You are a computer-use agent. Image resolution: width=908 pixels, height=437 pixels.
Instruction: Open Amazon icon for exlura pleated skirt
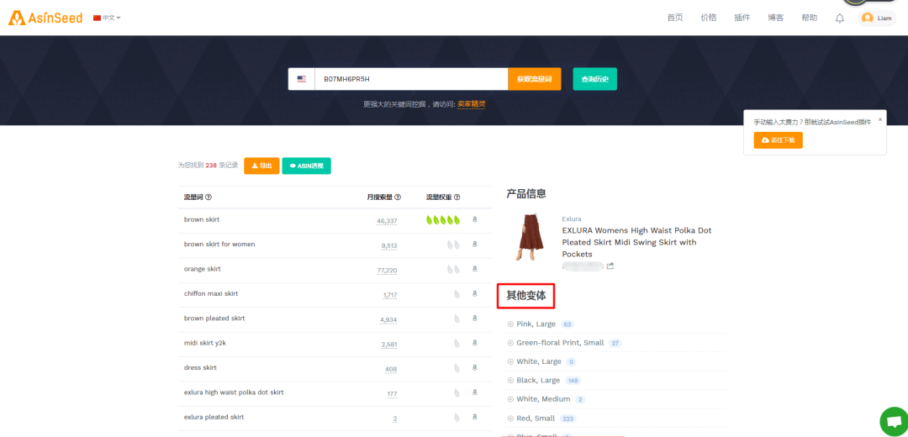click(475, 417)
